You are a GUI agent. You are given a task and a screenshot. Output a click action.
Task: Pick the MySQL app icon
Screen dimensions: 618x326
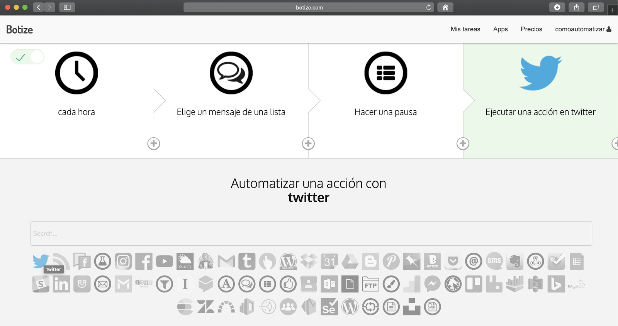[576, 284]
